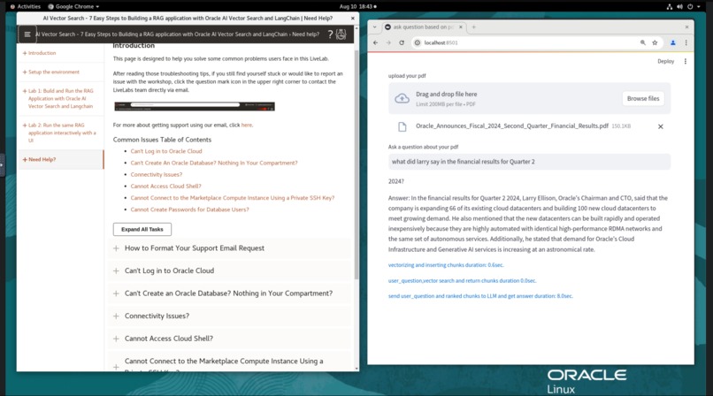Open the Activities overview
Viewport: 713px width, 396px height.
[26, 7]
